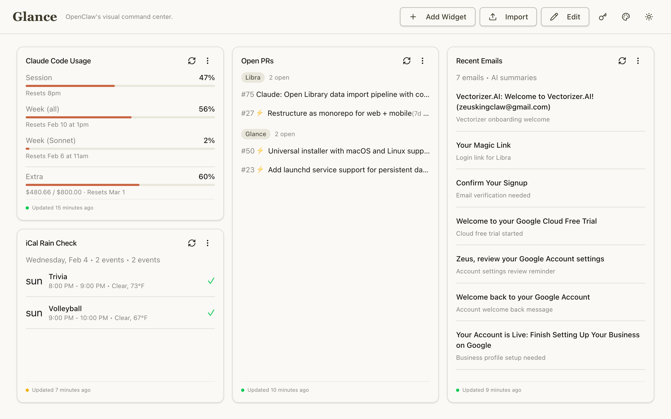Refresh the Claude Code Usage widget
Image resolution: width=671 pixels, height=419 pixels.
pos(192,61)
